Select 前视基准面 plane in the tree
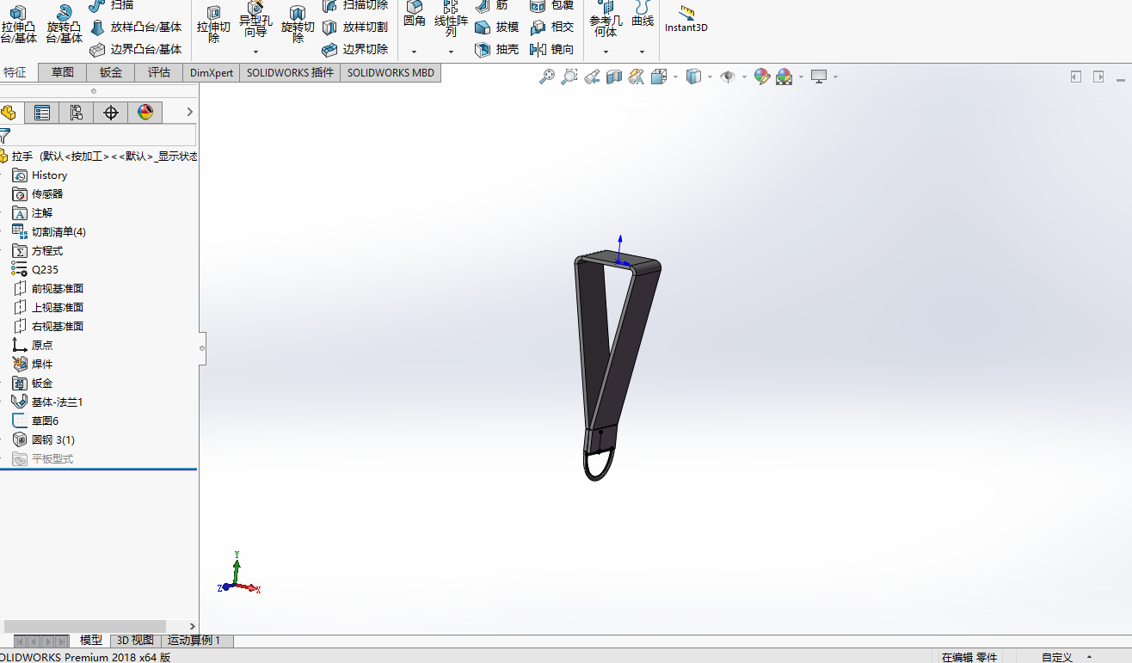 click(48, 289)
